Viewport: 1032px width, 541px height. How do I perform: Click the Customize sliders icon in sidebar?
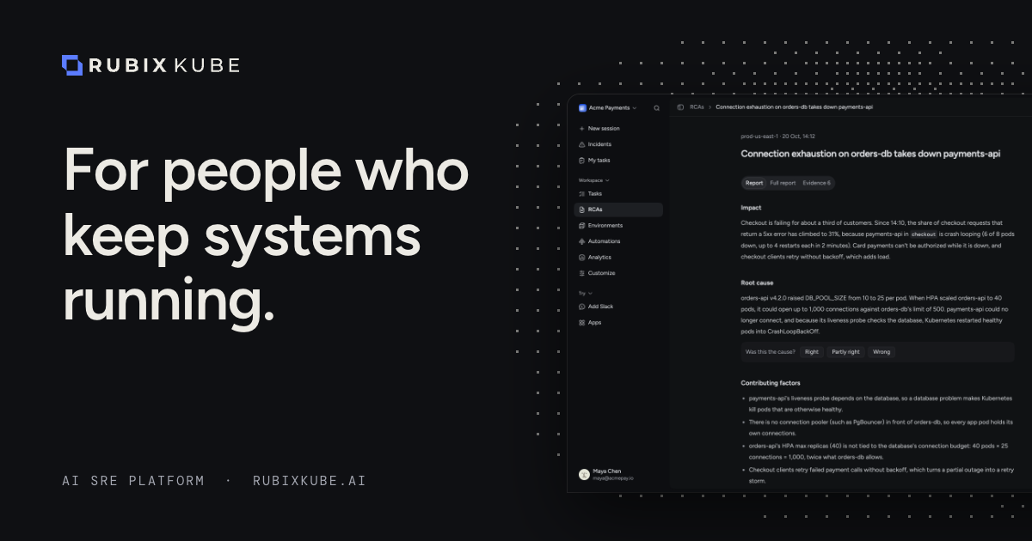point(582,273)
